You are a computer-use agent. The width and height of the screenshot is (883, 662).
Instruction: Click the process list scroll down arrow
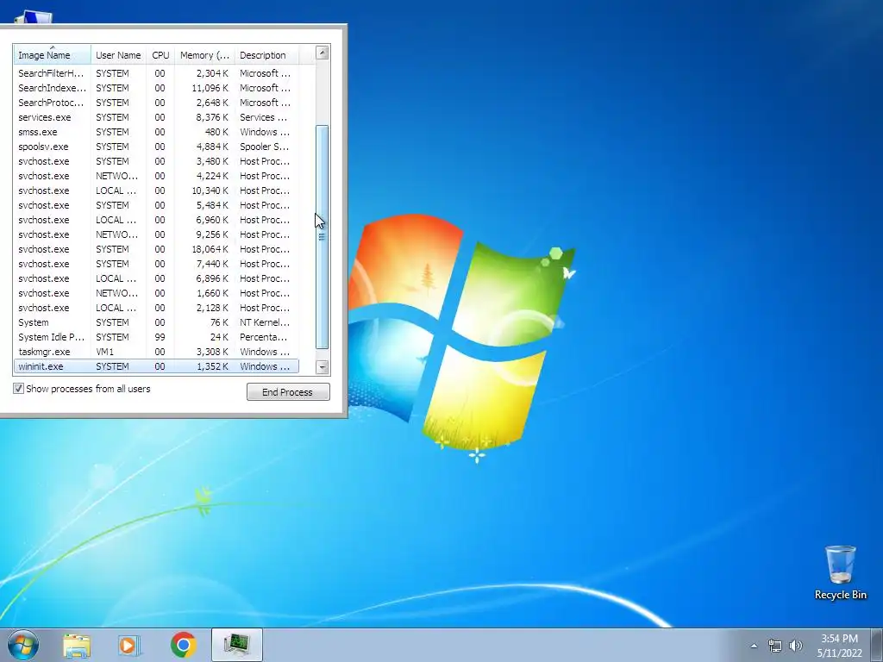click(323, 367)
